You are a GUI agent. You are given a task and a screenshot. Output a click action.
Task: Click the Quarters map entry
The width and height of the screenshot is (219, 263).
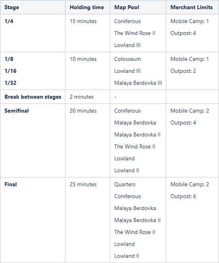pos(125,185)
